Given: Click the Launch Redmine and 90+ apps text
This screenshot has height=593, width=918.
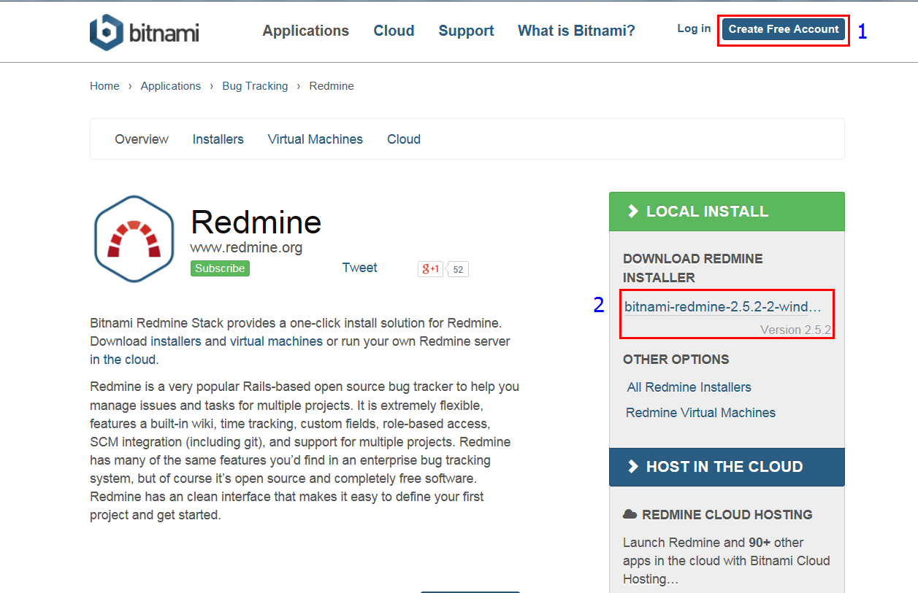Looking at the screenshot, I should tap(727, 561).
